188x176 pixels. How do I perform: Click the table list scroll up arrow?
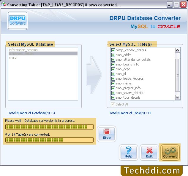pyautogui.click(x=177, y=50)
